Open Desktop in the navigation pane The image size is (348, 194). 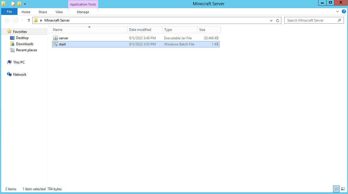point(22,38)
